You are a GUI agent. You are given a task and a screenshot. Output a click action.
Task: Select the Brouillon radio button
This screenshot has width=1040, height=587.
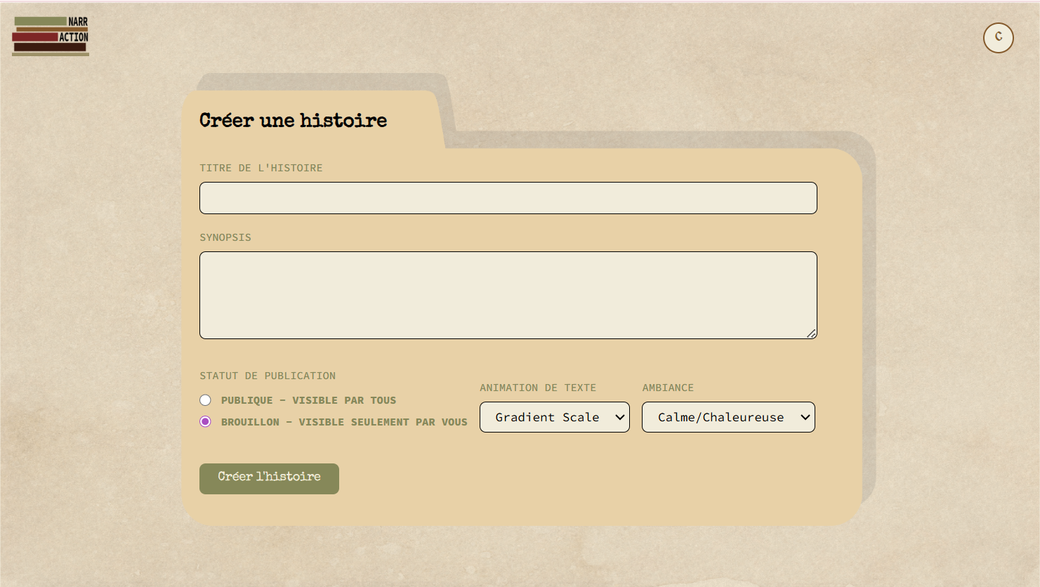click(x=205, y=421)
